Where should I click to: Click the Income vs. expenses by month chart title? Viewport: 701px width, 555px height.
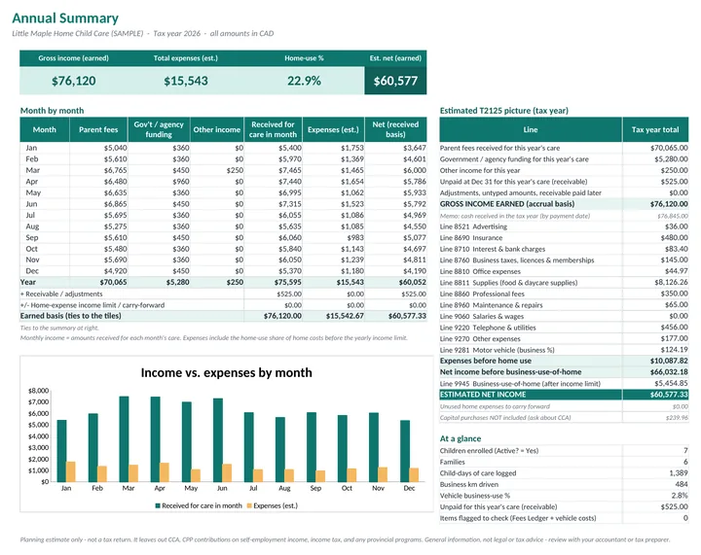(x=226, y=372)
